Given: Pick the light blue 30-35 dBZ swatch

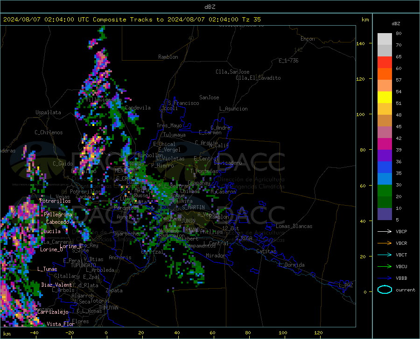Looking at the screenshot, I should click(x=385, y=179).
